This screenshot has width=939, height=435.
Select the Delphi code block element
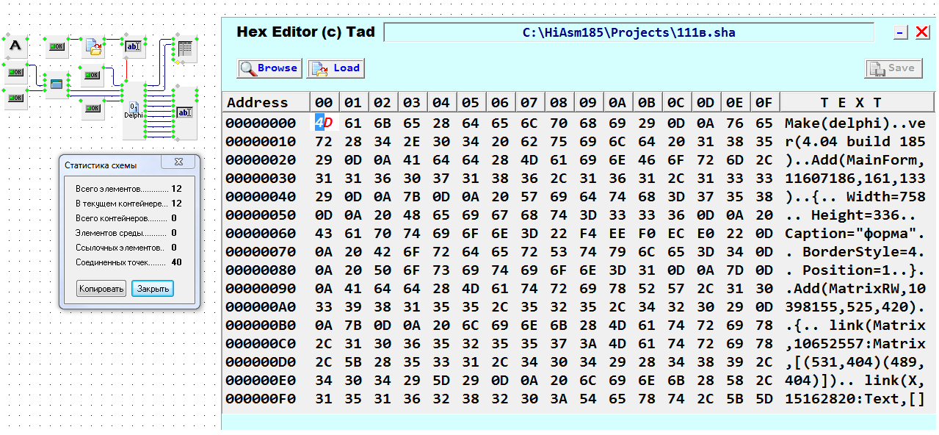tap(133, 110)
